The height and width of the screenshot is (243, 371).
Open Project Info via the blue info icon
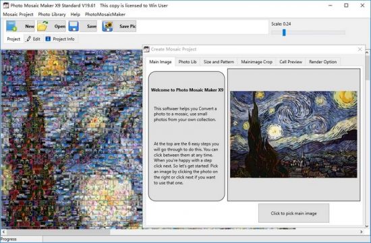(48, 39)
